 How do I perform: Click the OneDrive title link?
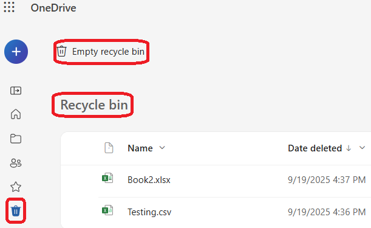click(53, 8)
